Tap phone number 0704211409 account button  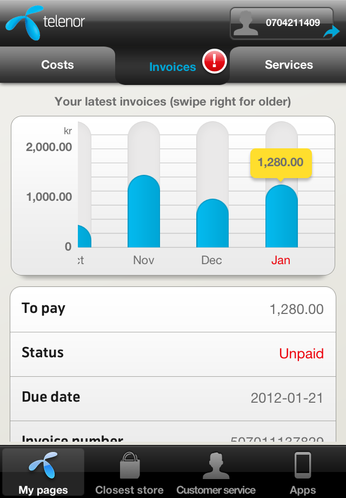[x=292, y=23]
